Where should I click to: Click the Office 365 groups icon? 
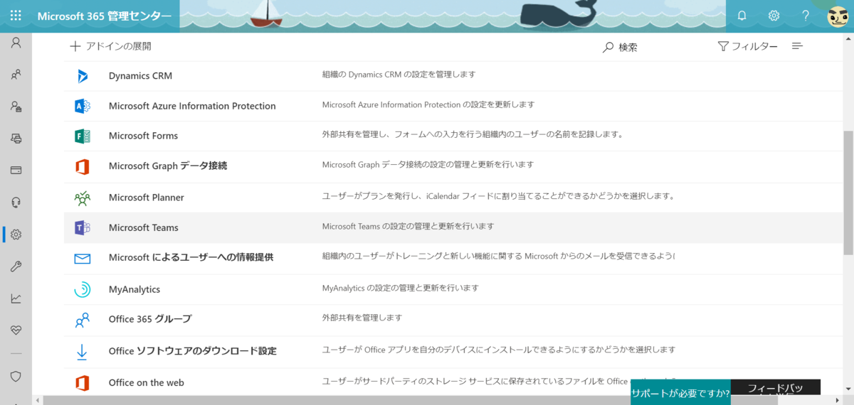tap(83, 320)
